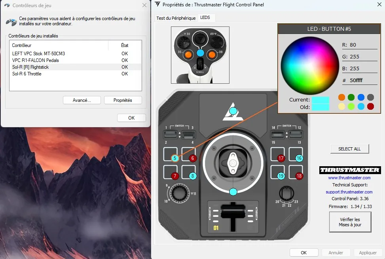Click the flightstick head thumbnail image

pyautogui.click(x=200, y=55)
